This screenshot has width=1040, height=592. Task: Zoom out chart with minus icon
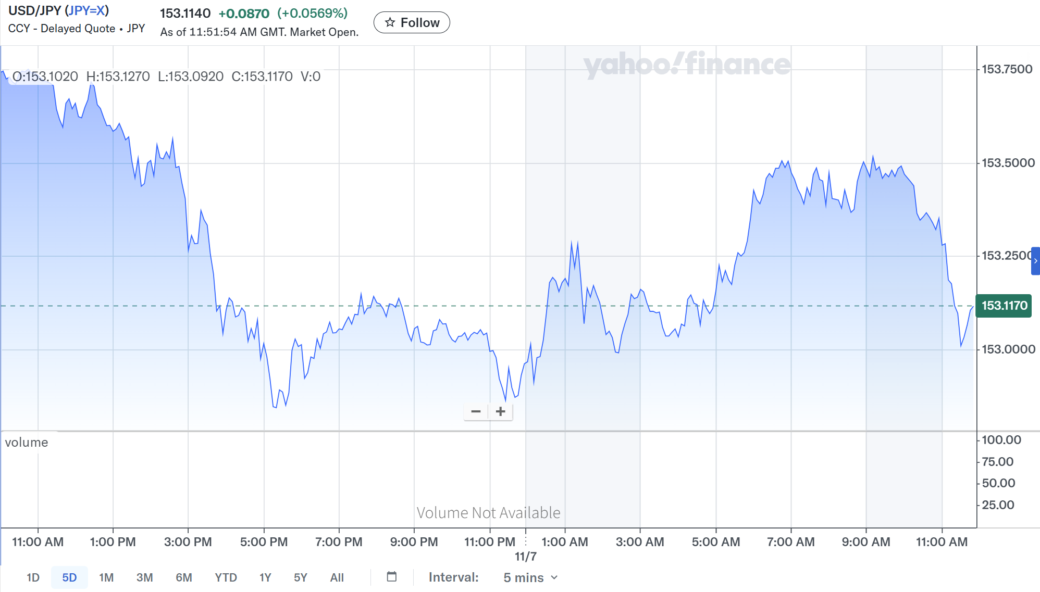pyautogui.click(x=476, y=411)
